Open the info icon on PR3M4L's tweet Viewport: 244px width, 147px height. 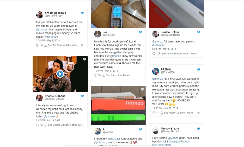point(199,113)
